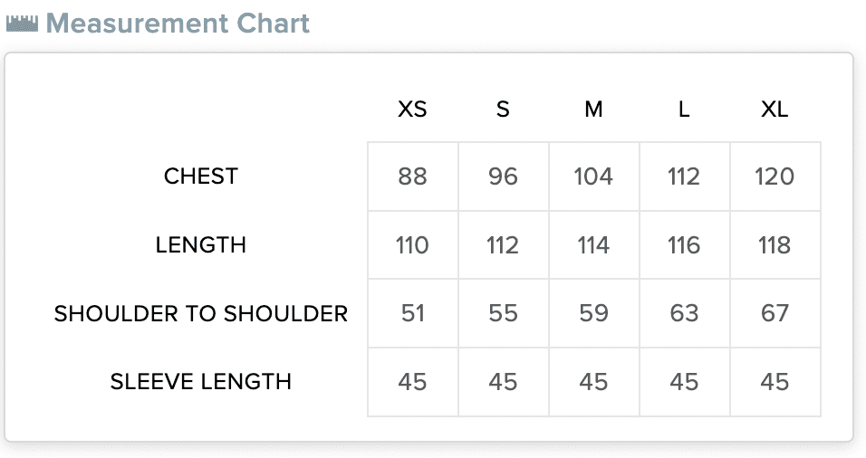Click the shoulder value 51 for XS
The image size is (866, 458).
coord(412,313)
